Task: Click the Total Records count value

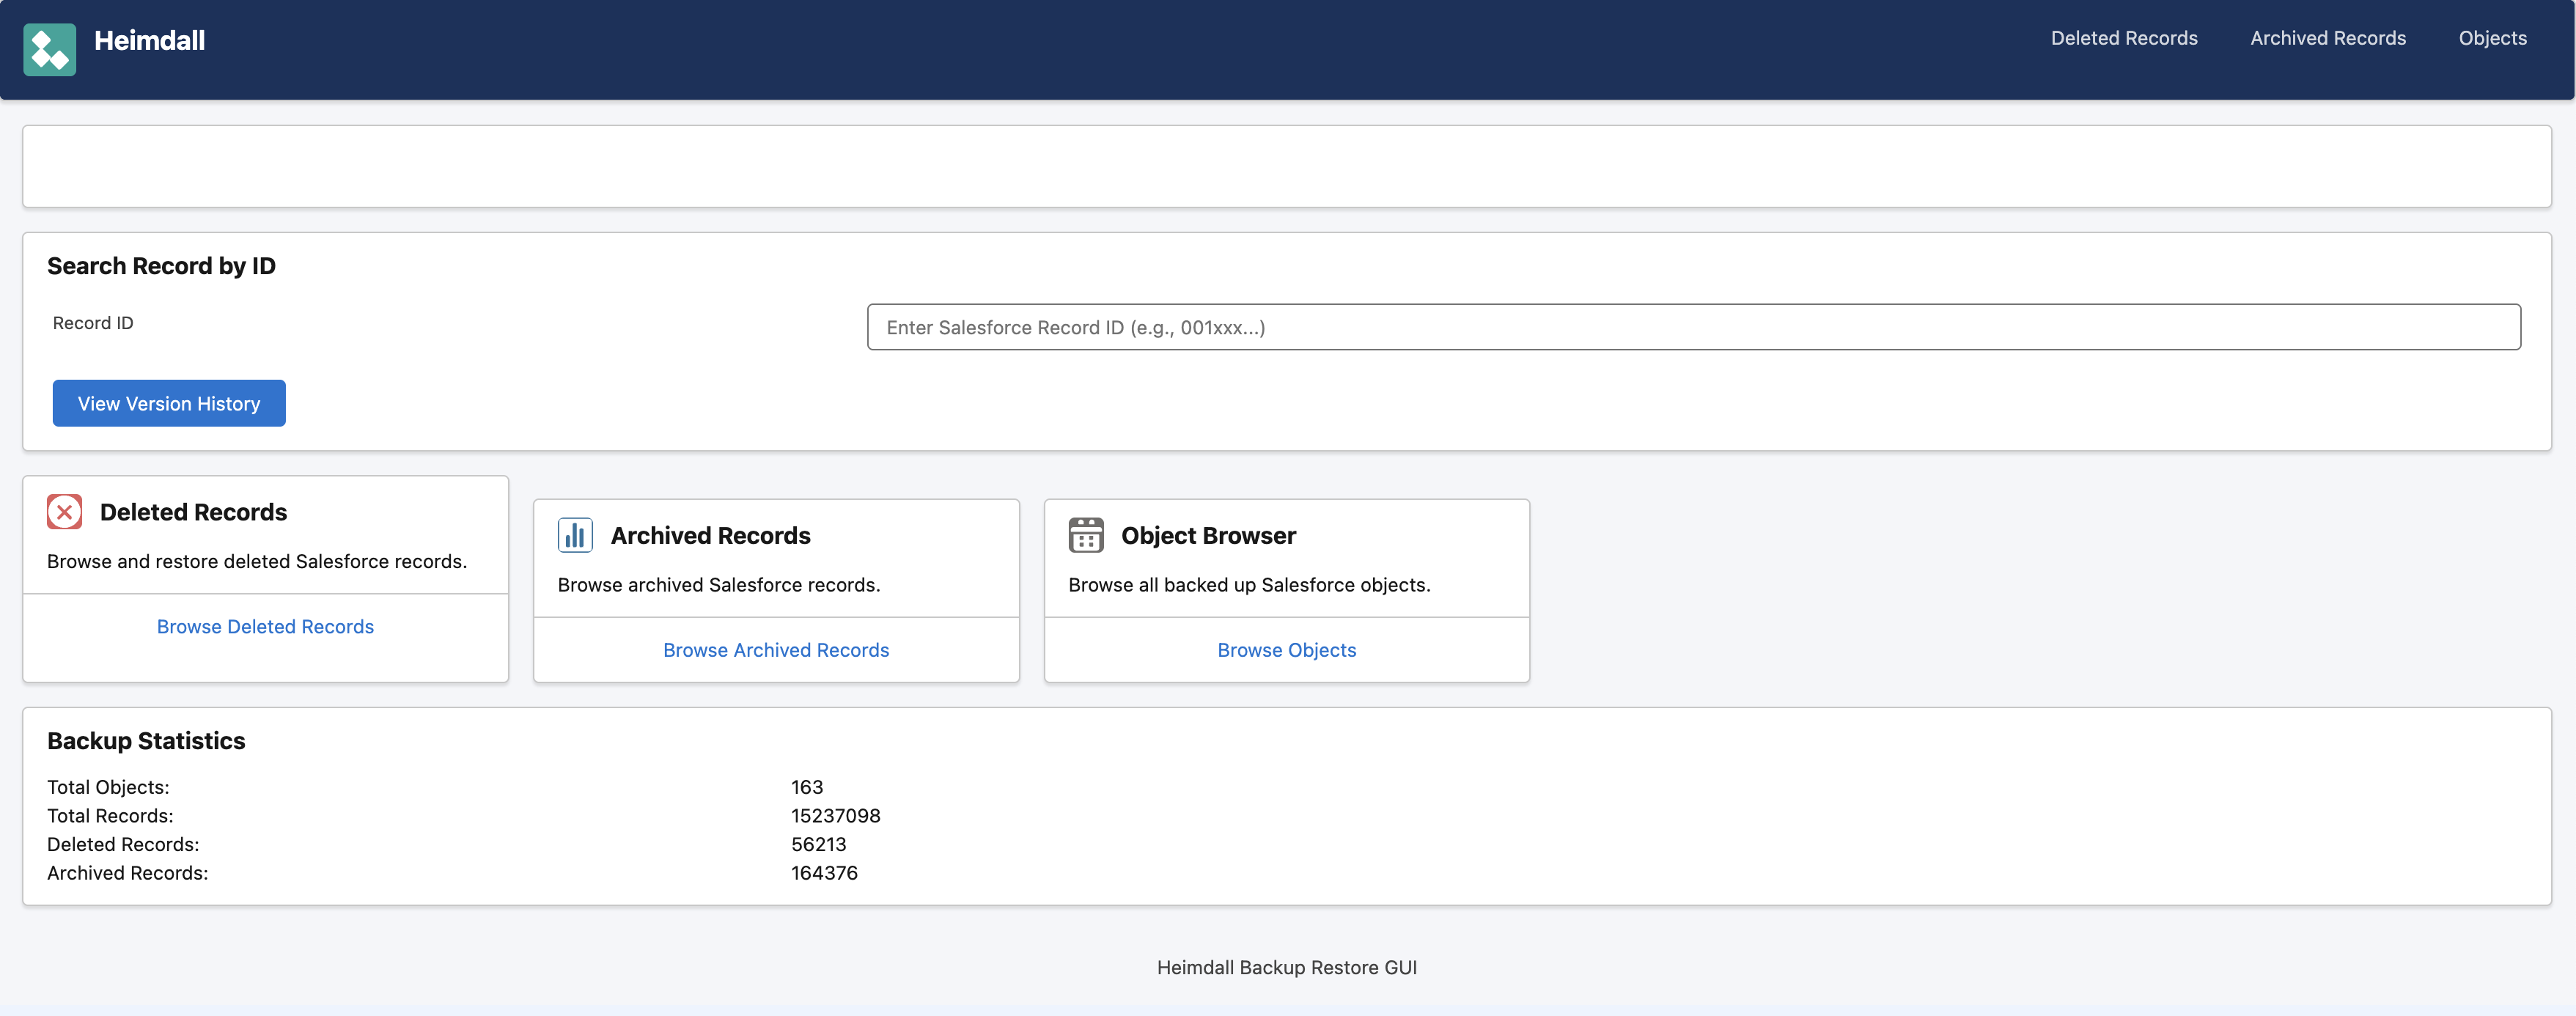Action: pyautogui.click(x=835, y=815)
